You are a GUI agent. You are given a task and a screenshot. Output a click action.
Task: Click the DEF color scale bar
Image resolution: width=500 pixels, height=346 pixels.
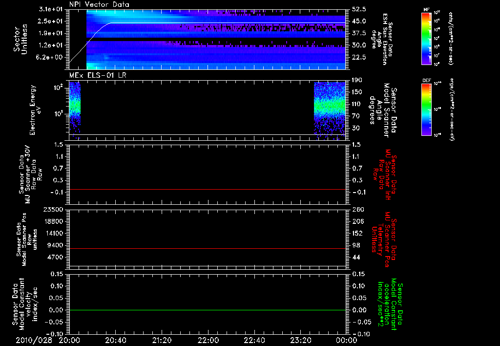click(x=427, y=109)
